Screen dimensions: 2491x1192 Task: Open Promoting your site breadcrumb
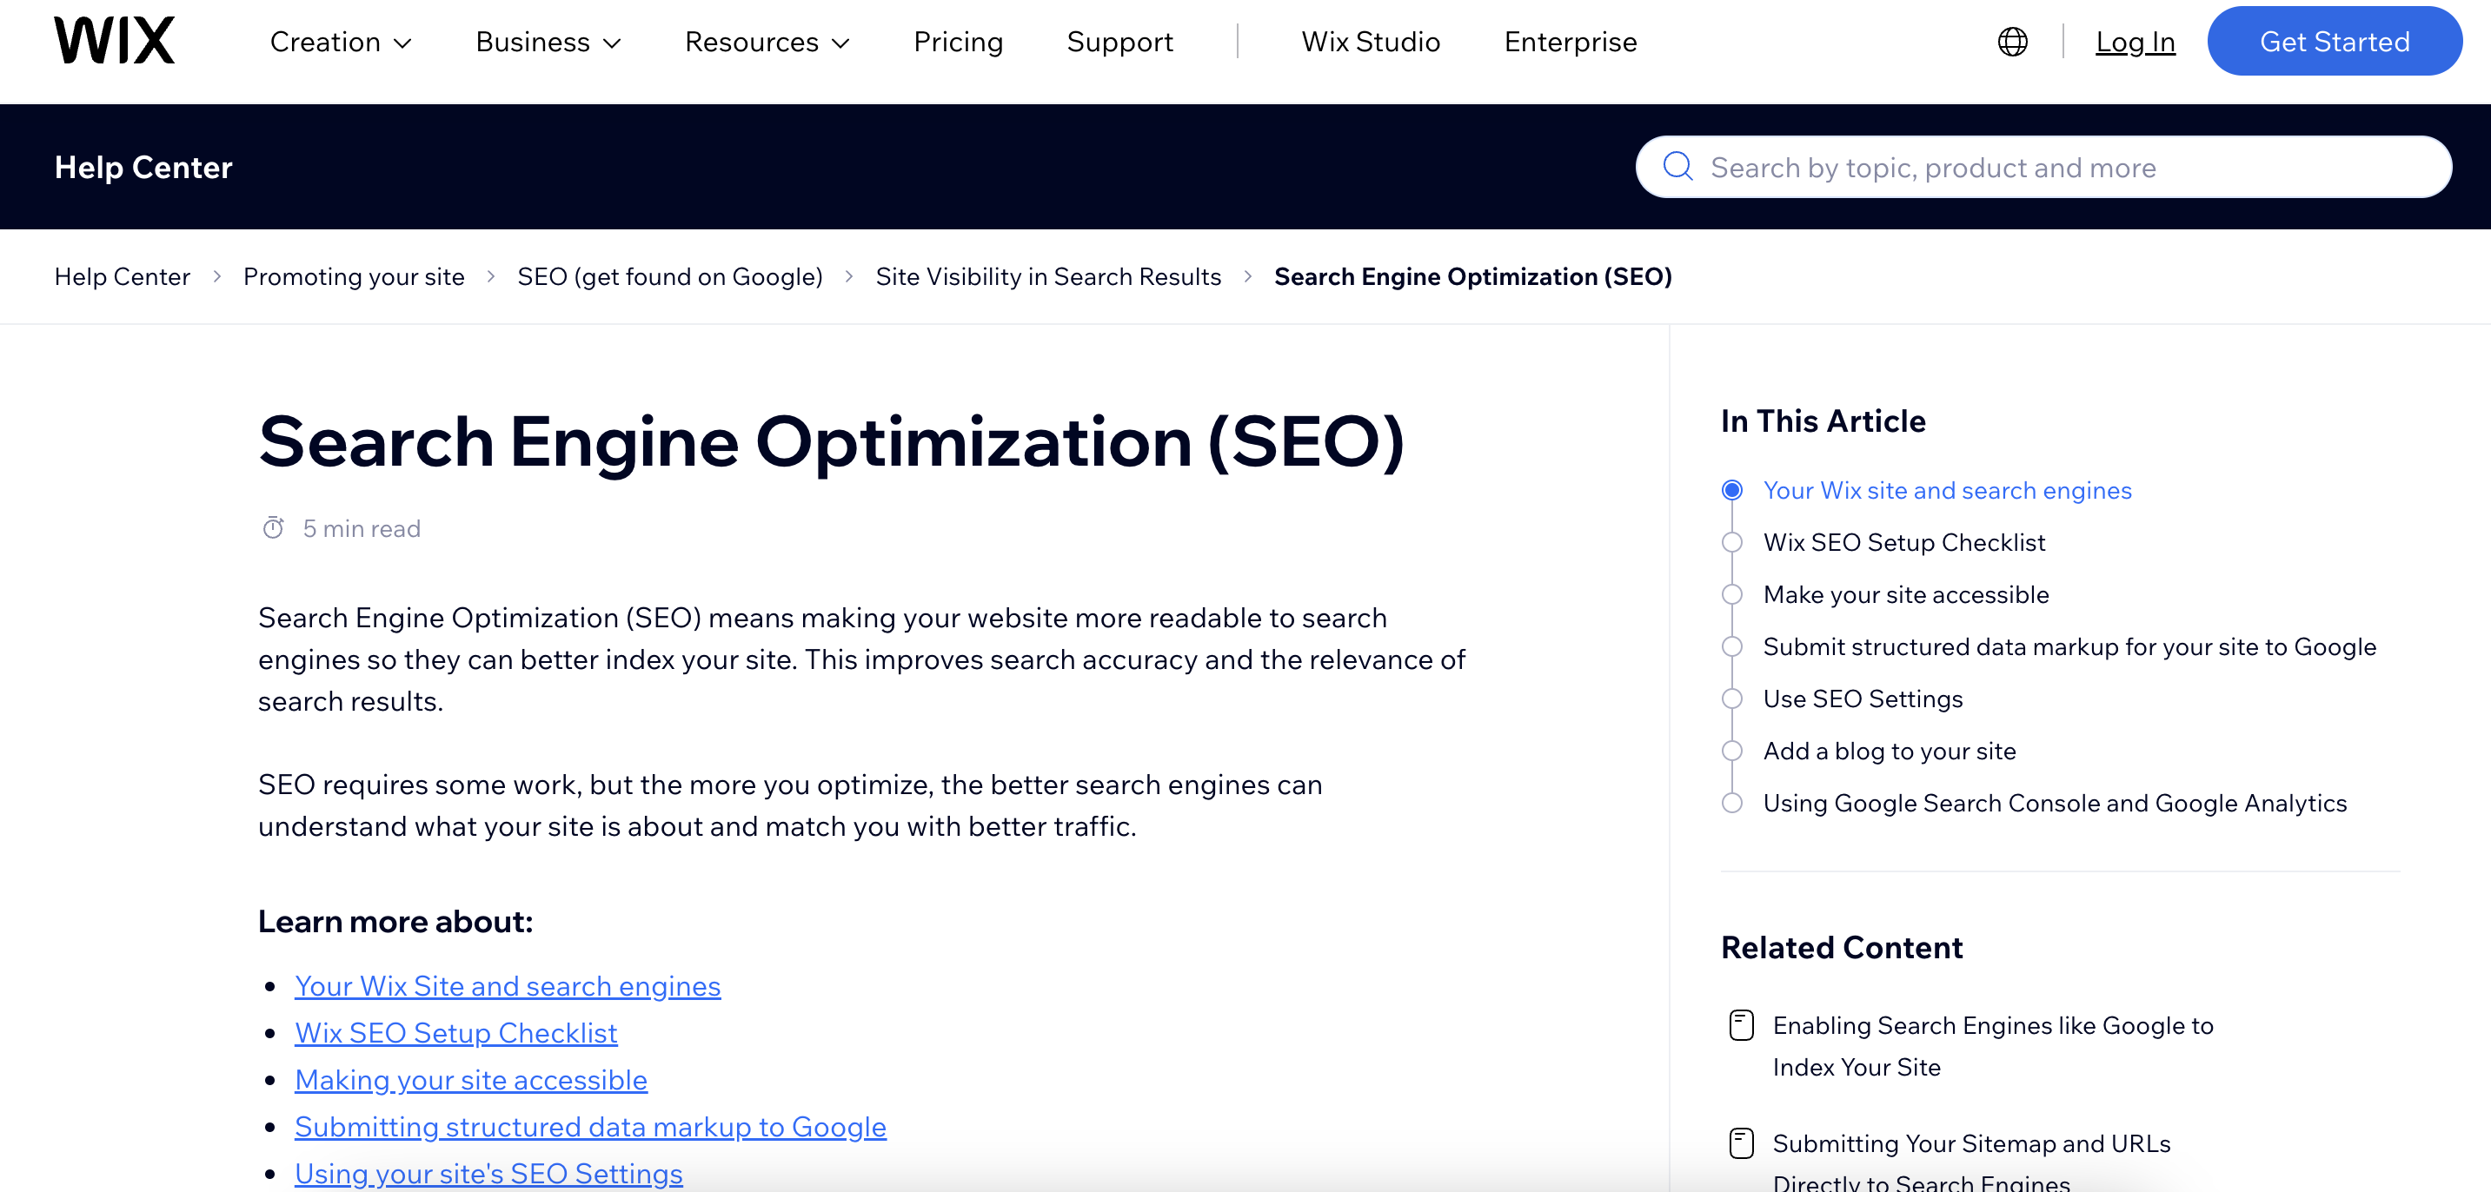354,276
